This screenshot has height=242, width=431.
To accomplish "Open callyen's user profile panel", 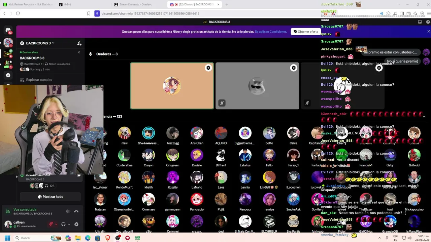I will pyautogui.click(x=24, y=224).
